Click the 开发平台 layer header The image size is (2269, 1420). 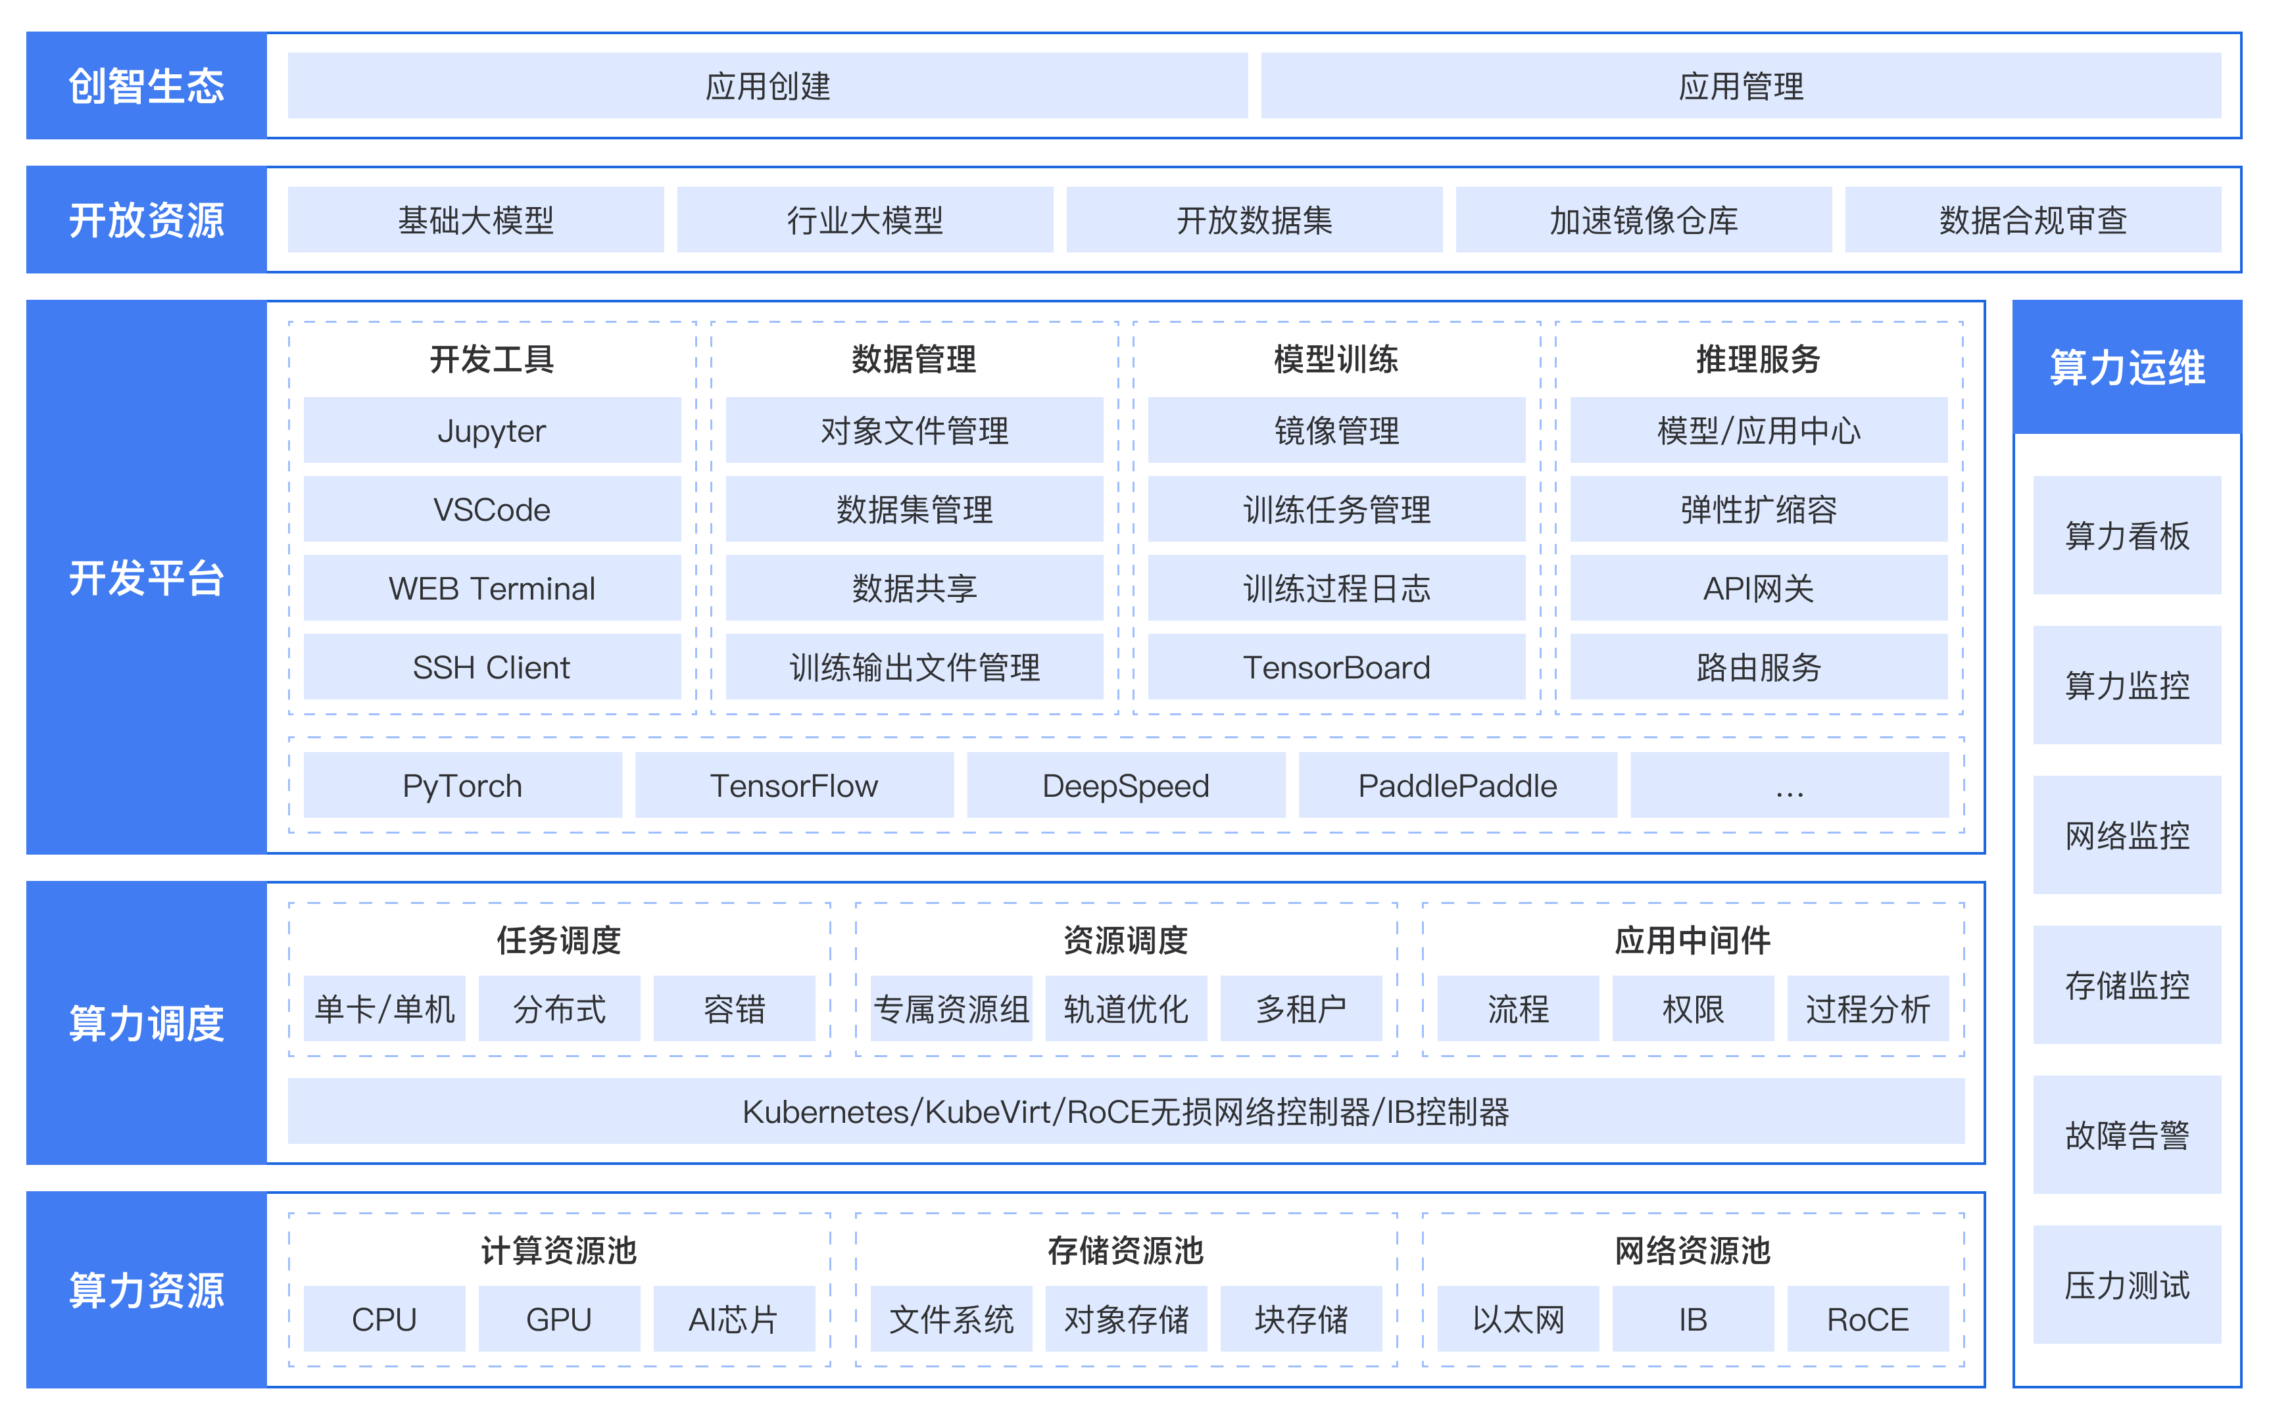pyautogui.click(x=147, y=577)
